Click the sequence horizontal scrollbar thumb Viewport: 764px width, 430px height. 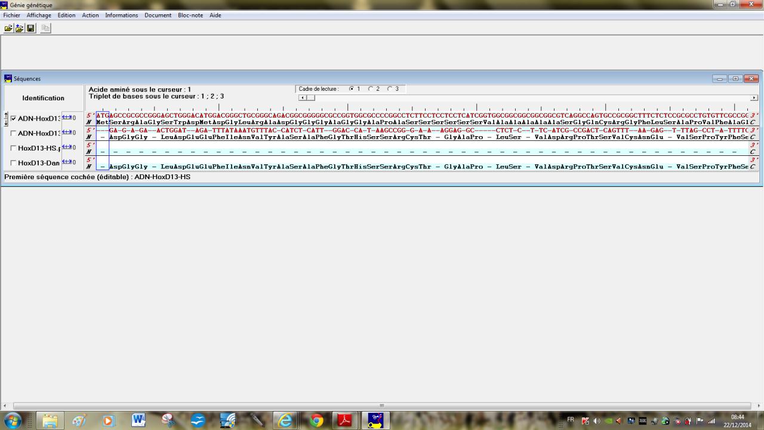coord(310,98)
